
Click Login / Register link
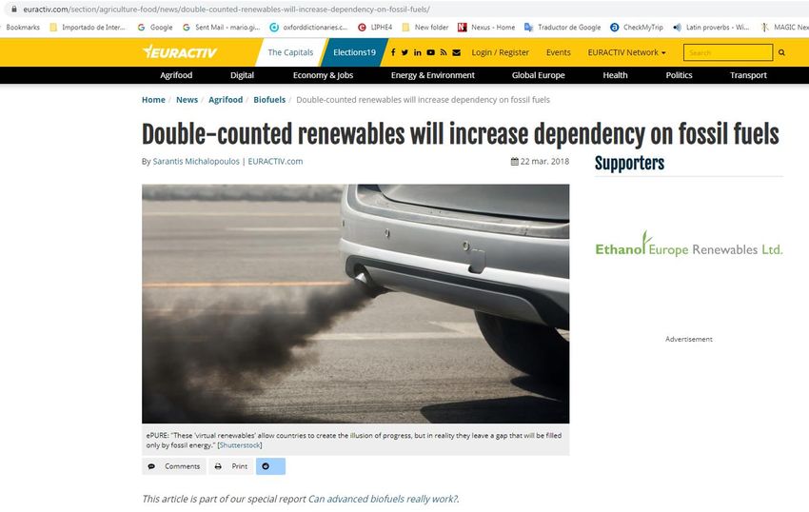[500, 52]
